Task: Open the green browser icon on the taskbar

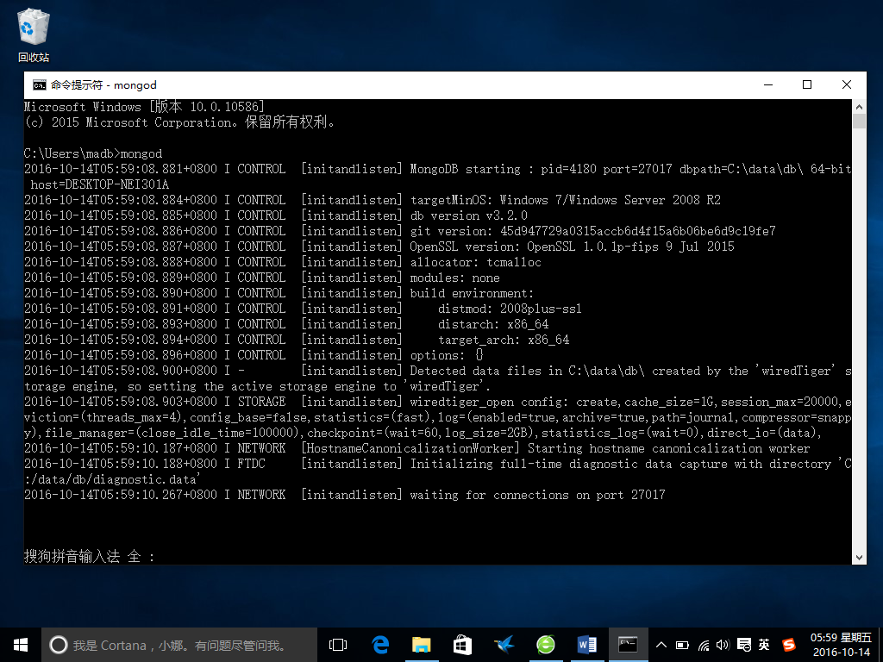Action: (545, 645)
